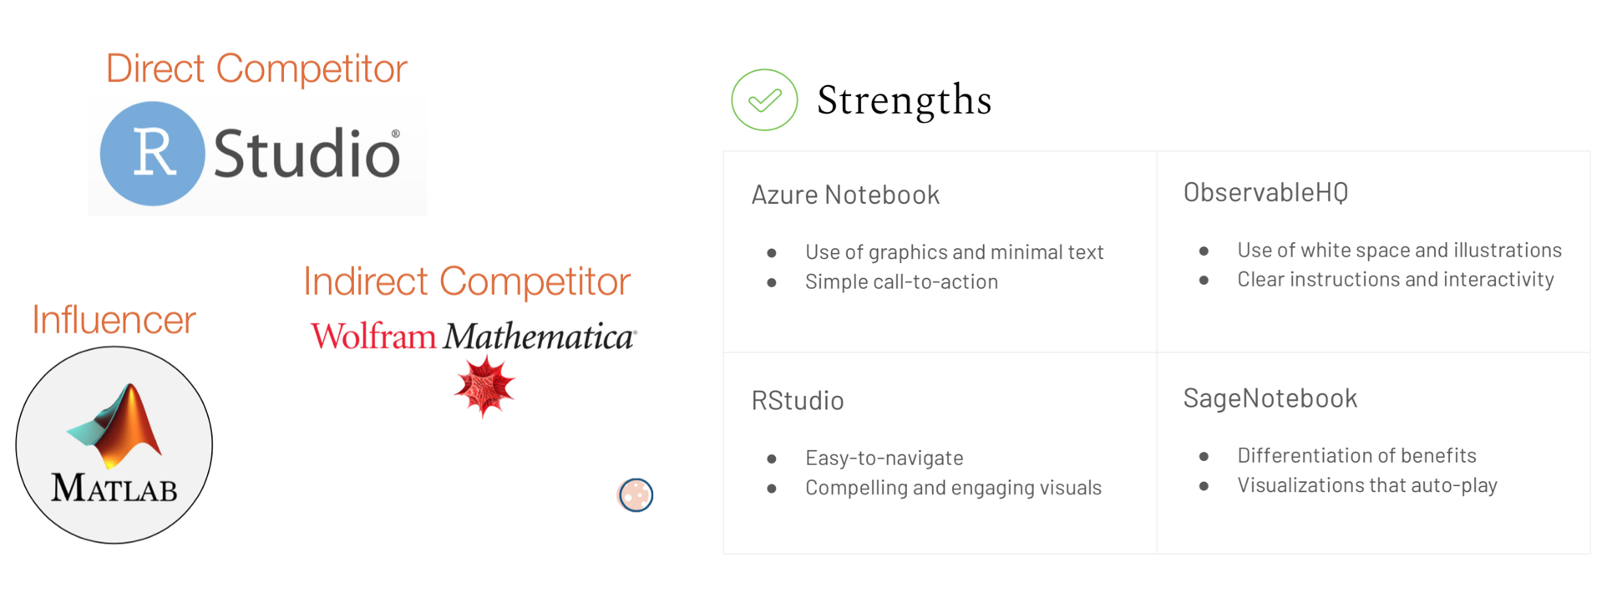The width and height of the screenshot is (1607, 598).
Task: Click "Use of graphics and minimal text" bullet
Action: (954, 252)
